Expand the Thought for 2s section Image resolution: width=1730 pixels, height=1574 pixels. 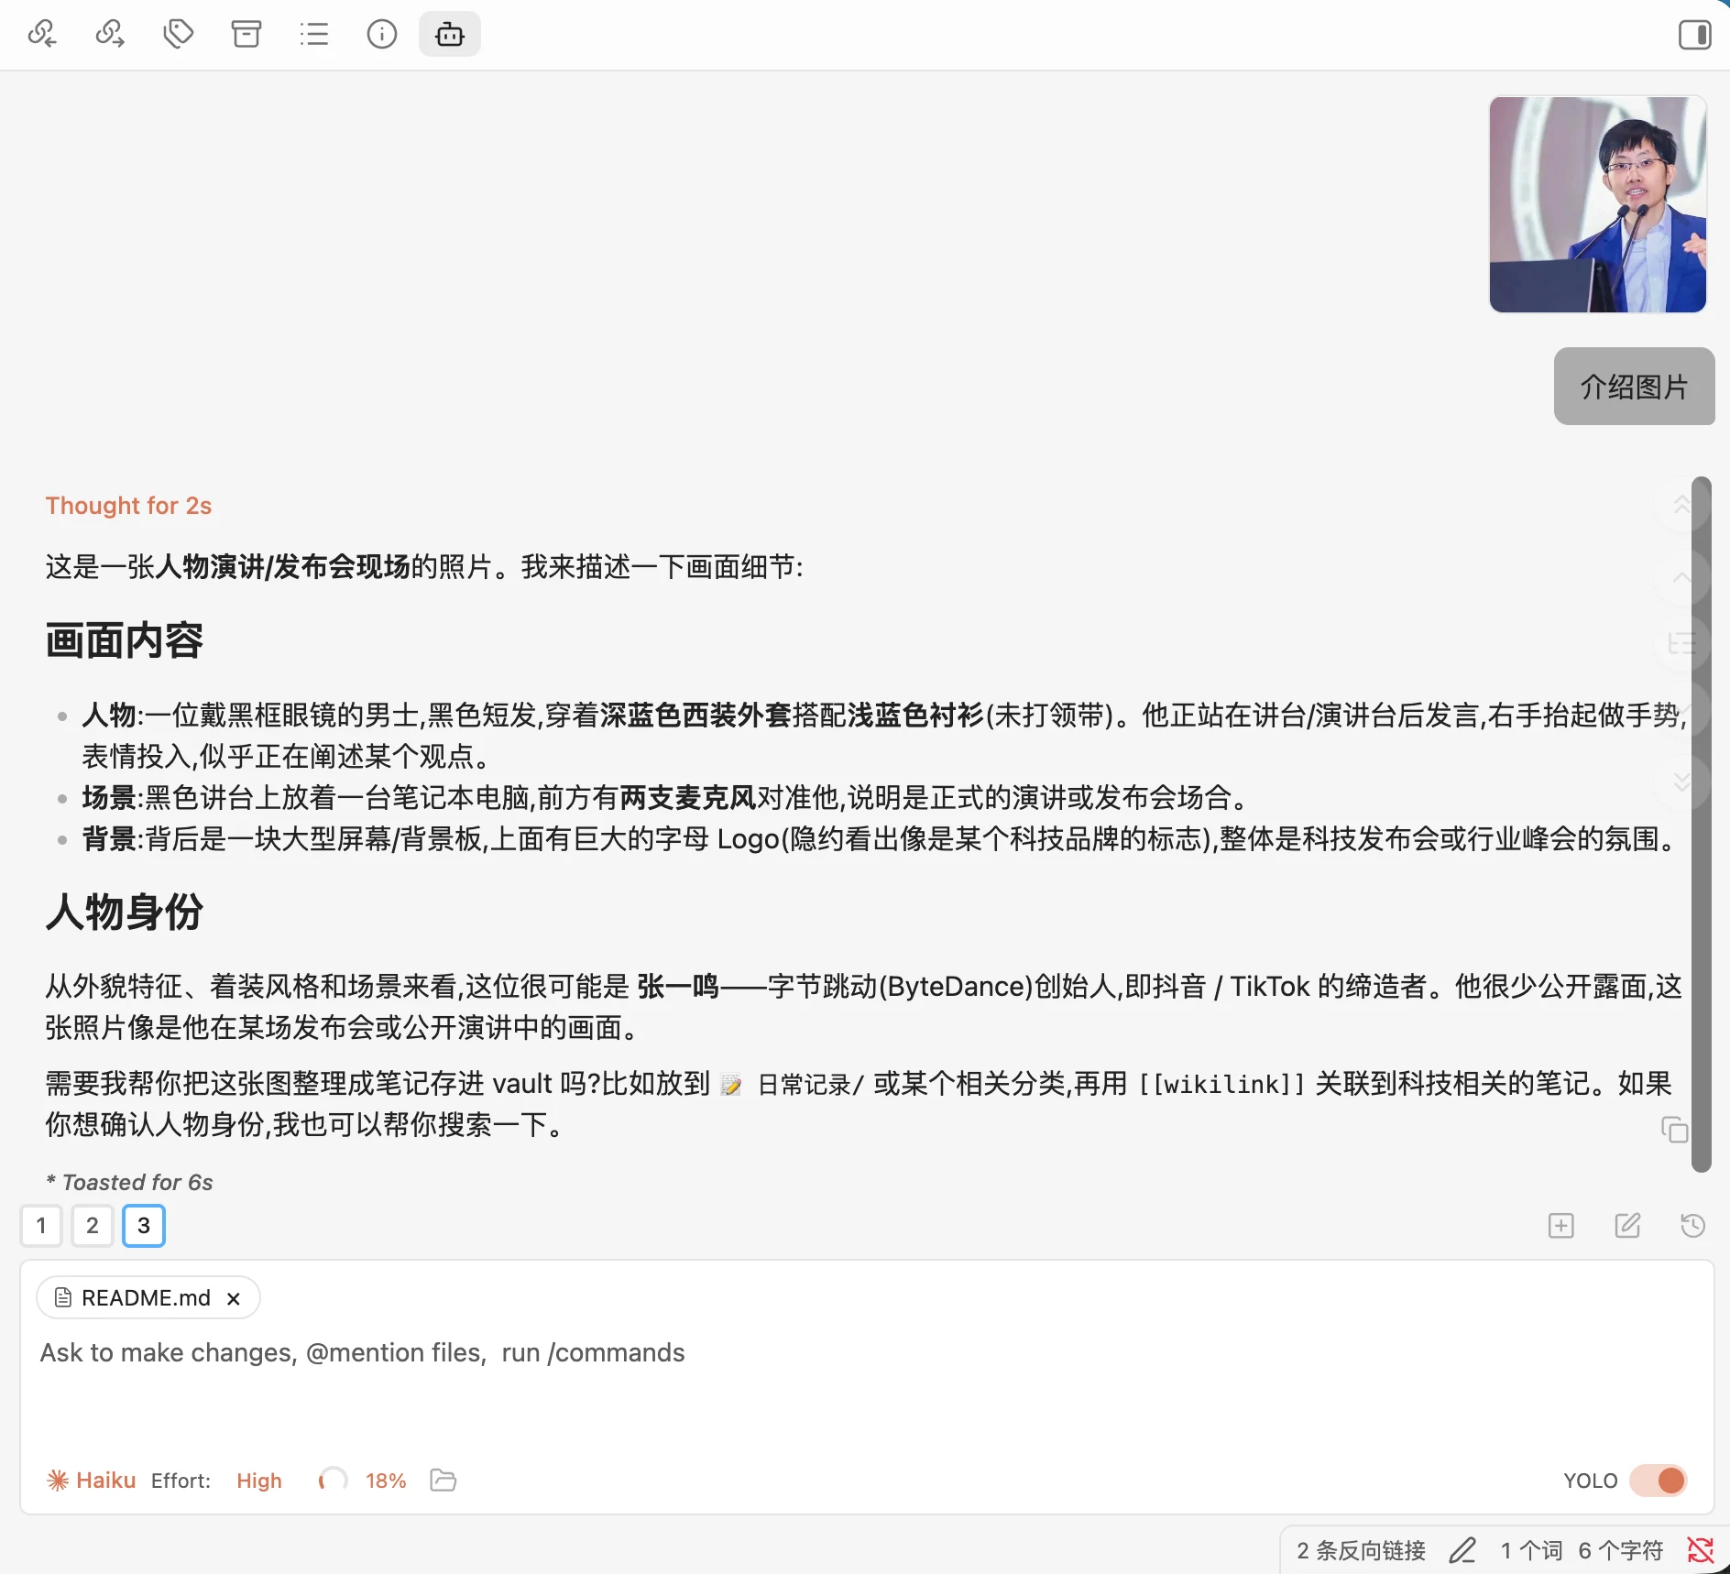(x=128, y=506)
